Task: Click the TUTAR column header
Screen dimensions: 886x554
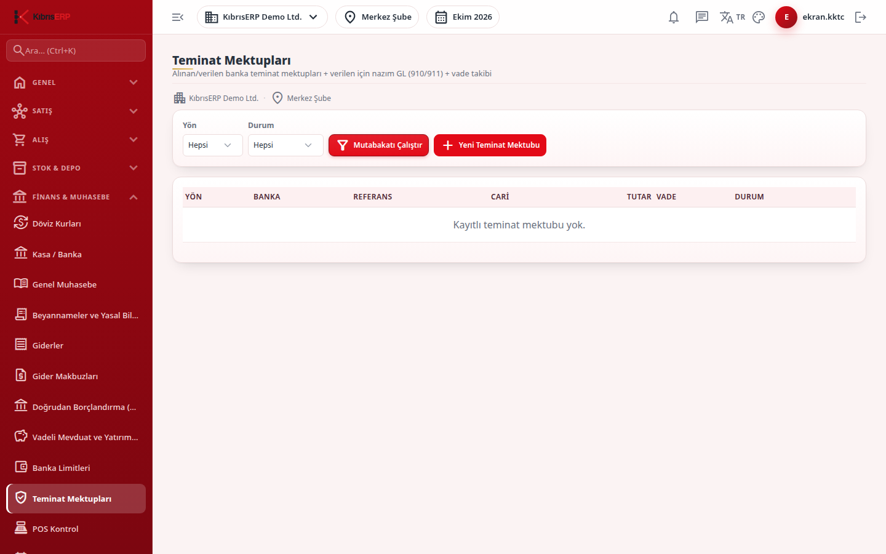Action: pyautogui.click(x=639, y=197)
